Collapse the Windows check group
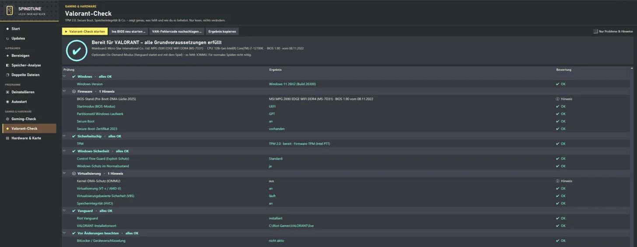The height and width of the screenshot is (247, 637). click(64, 77)
